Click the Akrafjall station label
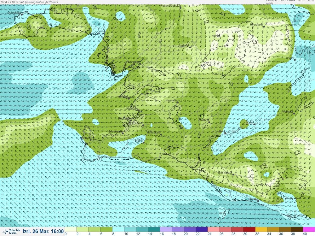The height and width of the screenshot is (236, 315). pyautogui.click(x=123, y=97)
